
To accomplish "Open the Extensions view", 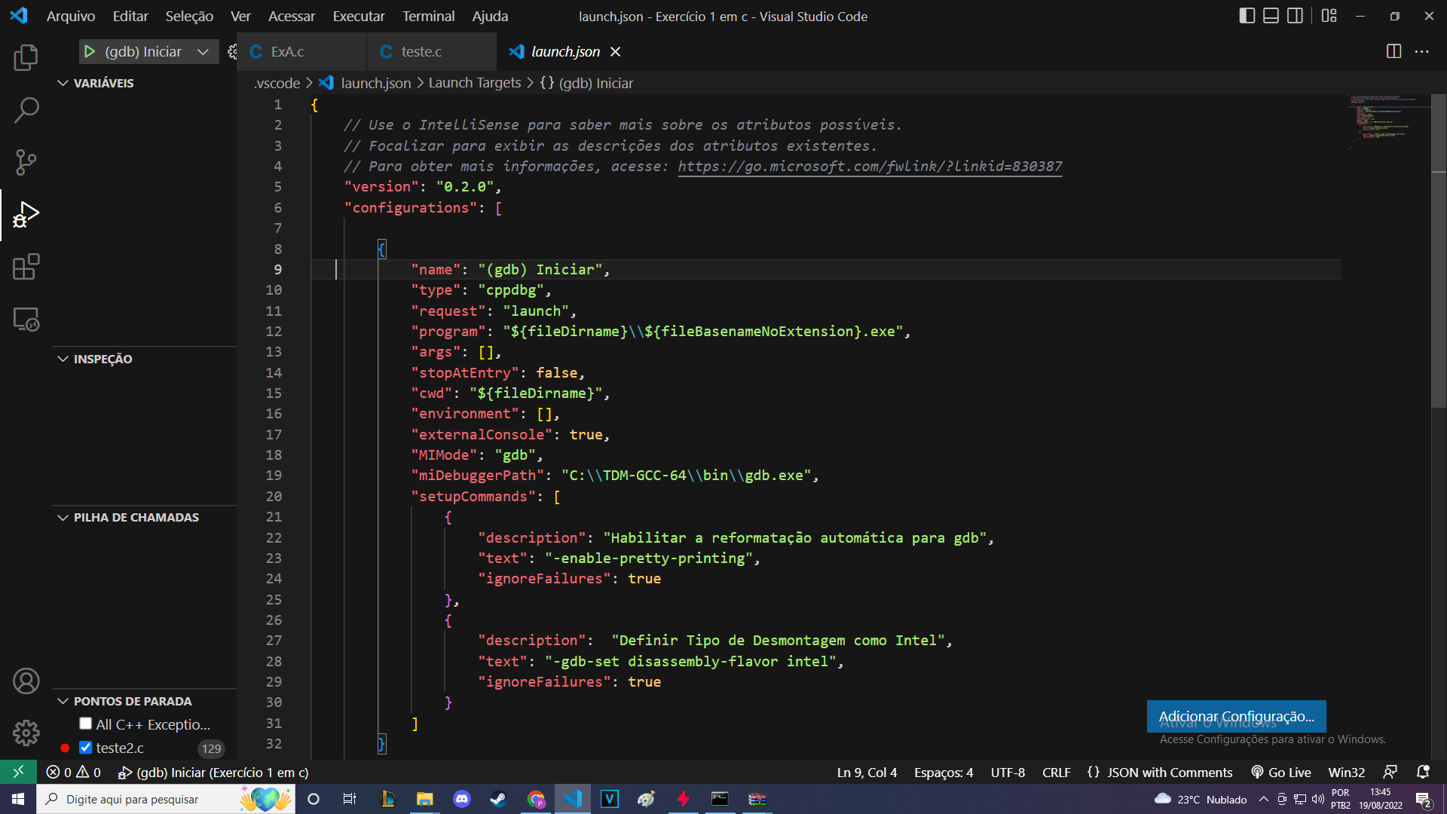I will click(26, 267).
